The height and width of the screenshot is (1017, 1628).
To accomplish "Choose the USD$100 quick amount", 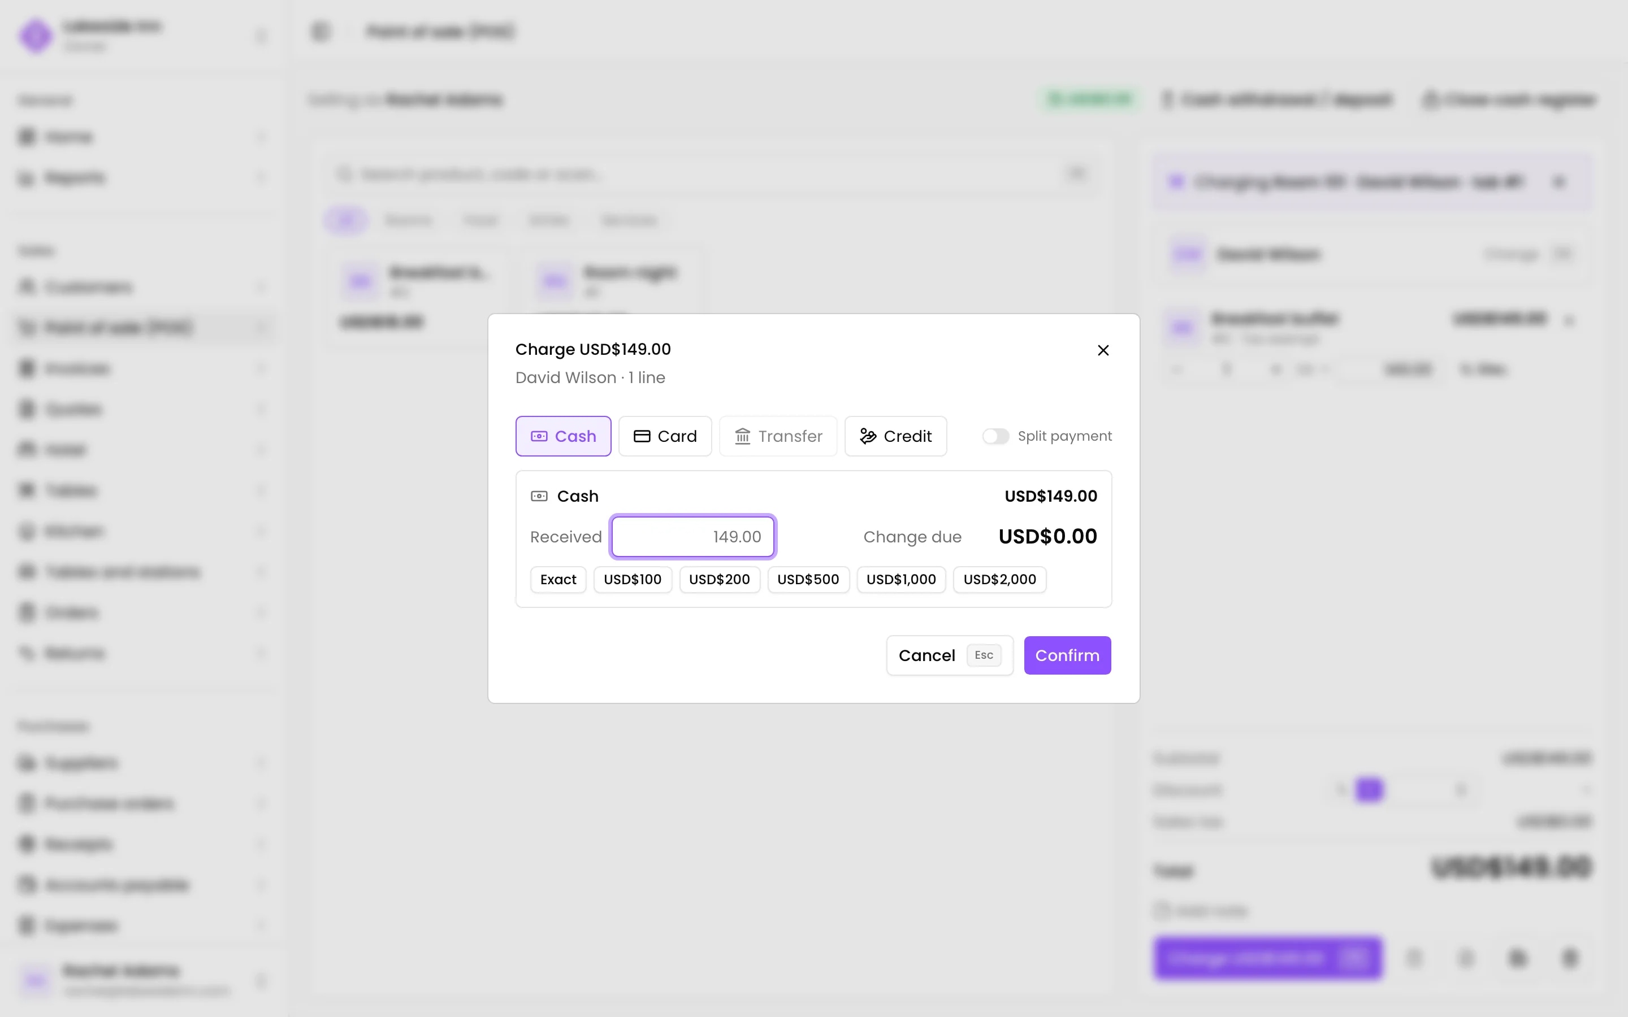I will tap(633, 579).
